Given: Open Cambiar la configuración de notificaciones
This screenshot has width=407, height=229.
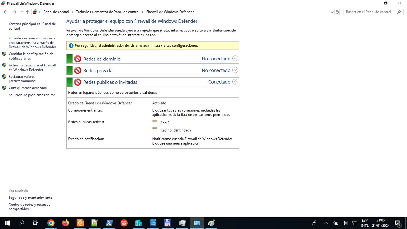Looking at the screenshot, I should click(31, 56).
